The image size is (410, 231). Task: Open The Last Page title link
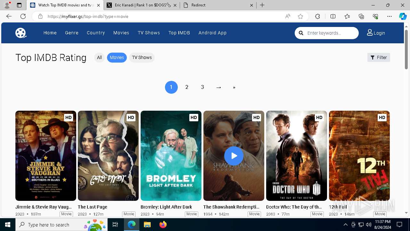click(x=93, y=207)
